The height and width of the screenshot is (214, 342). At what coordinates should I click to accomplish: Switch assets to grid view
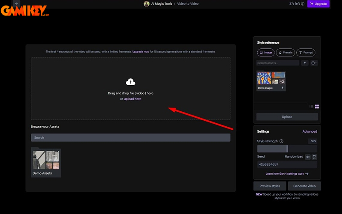[x=317, y=107]
